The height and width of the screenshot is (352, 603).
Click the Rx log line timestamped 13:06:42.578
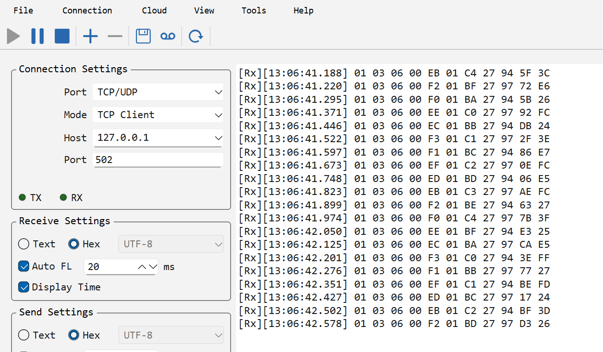click(394, 324)
